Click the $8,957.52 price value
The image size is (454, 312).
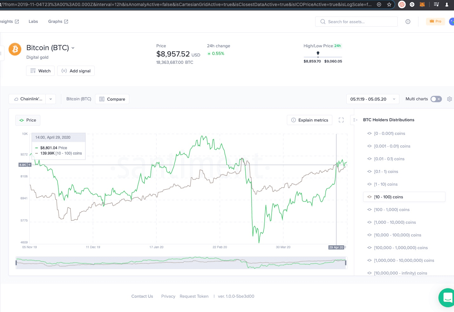point(173,54)
